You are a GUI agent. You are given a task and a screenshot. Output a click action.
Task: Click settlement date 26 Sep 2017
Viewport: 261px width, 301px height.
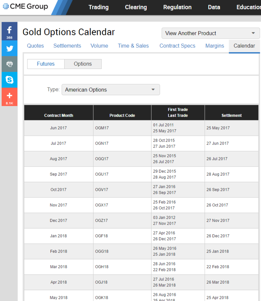pyautogui.click(x=218, y=190)
